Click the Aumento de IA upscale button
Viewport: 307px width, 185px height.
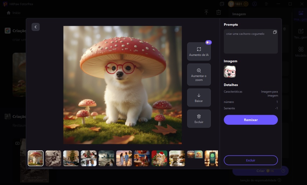[x=199, y=51]
